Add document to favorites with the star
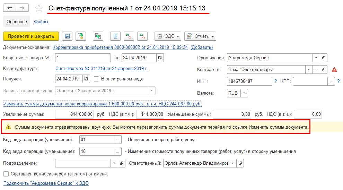The image size is (343, 190). [x=39, y=8]
